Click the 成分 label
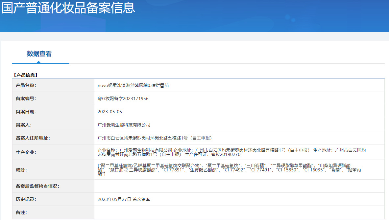 21,170
